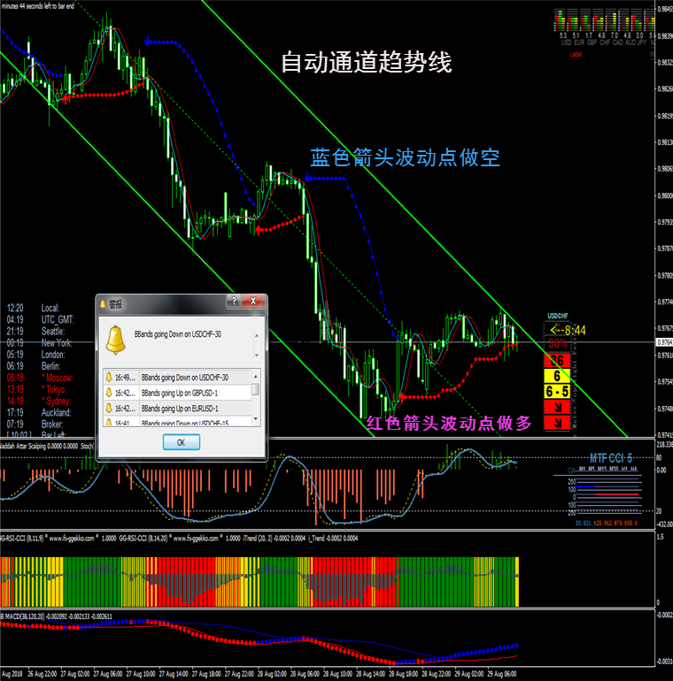Click the highlighted current price tag on price axis
This screenshot has width=673, height=681.
tap(664, 342)
